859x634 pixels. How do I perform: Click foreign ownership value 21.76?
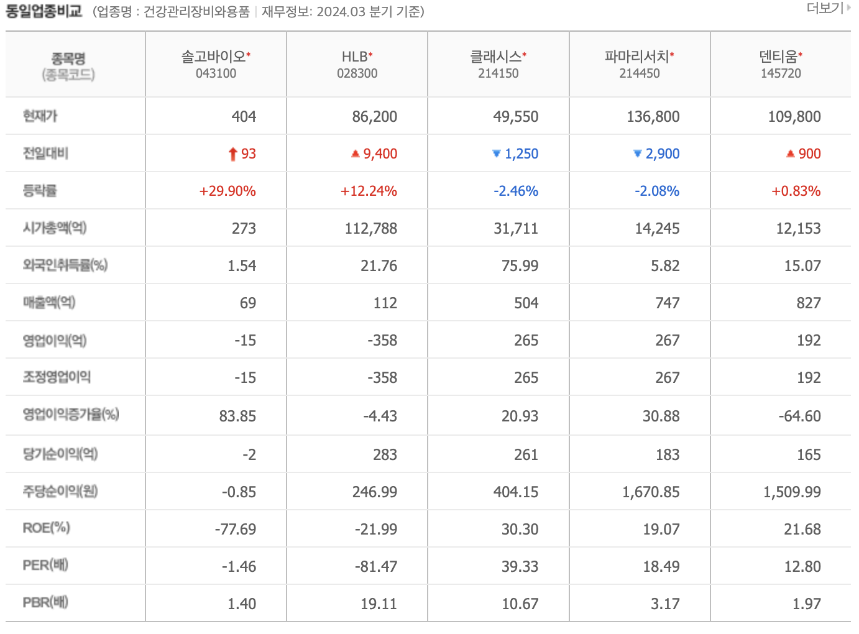coord(379,265)
